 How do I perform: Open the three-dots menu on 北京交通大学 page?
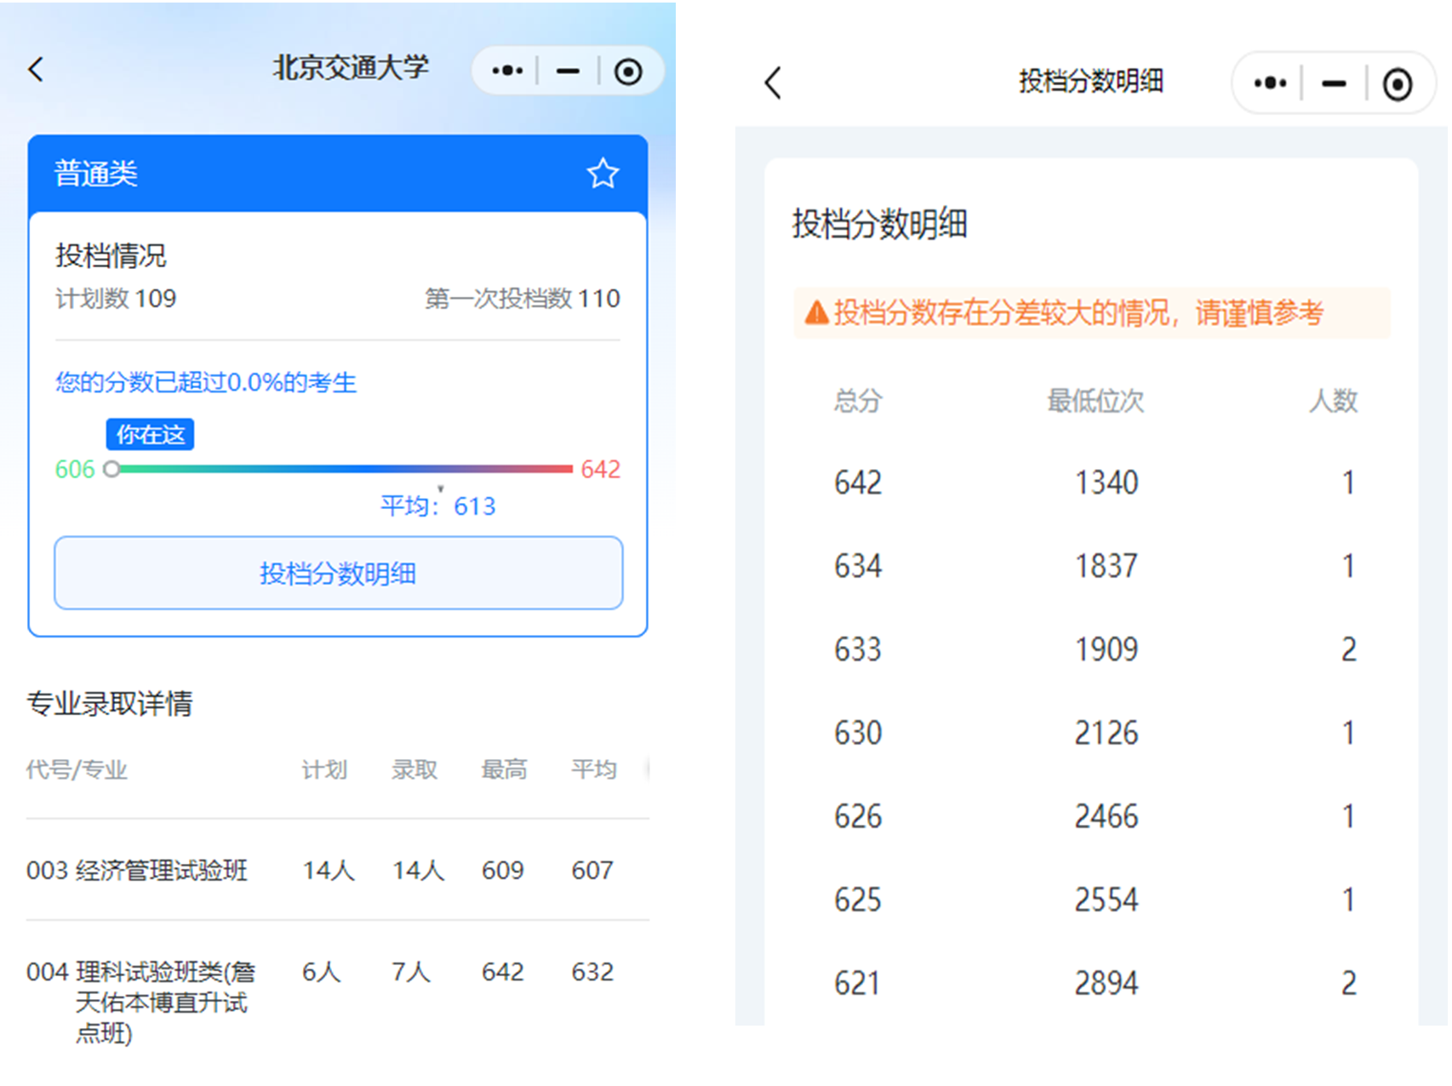coord(507,71)
